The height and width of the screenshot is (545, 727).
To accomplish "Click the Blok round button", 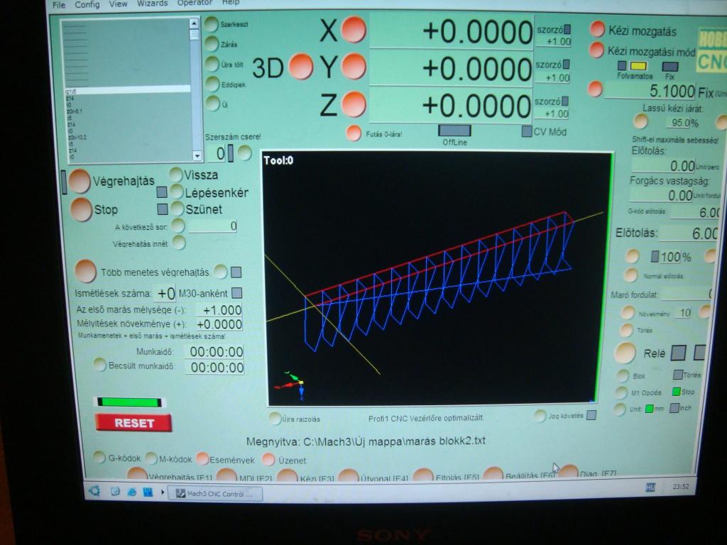I will click(x=622, y=375).
